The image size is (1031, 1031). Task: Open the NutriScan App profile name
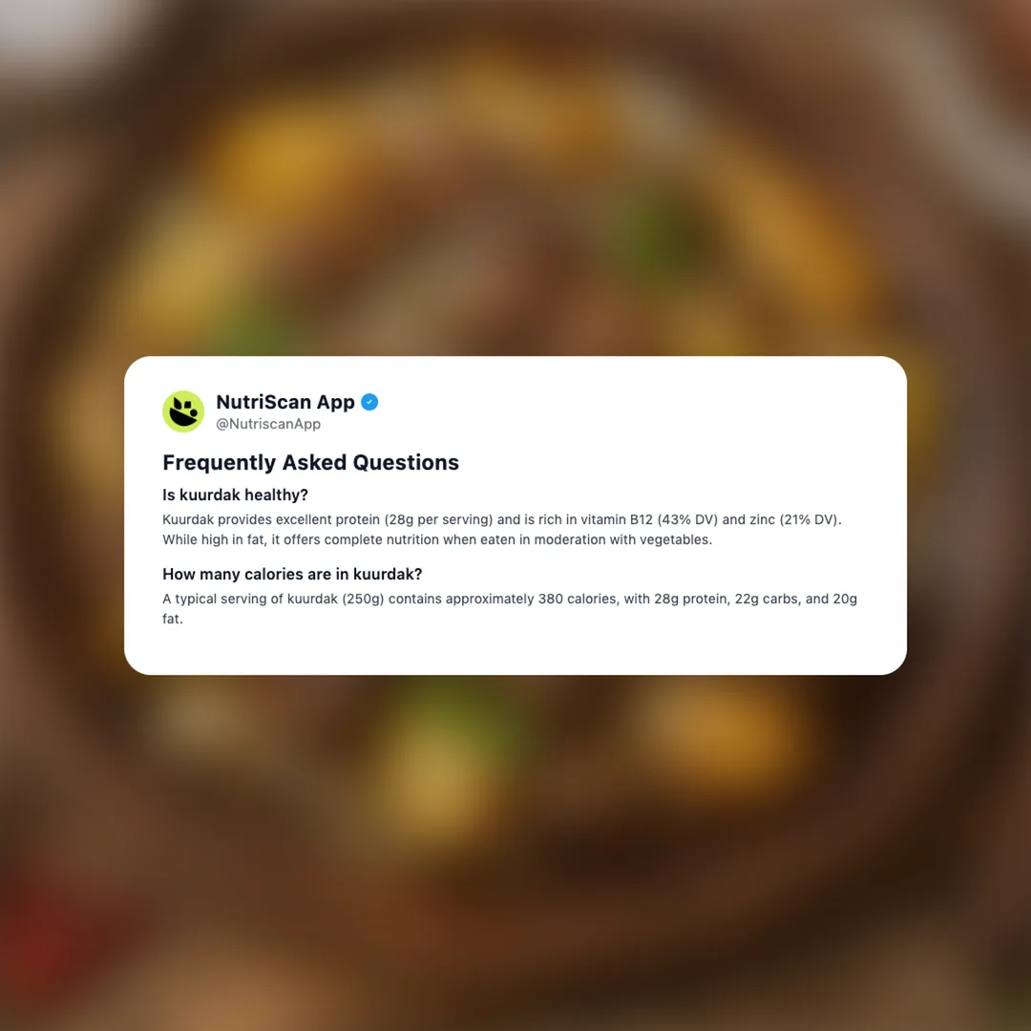[x=285, y=402]
